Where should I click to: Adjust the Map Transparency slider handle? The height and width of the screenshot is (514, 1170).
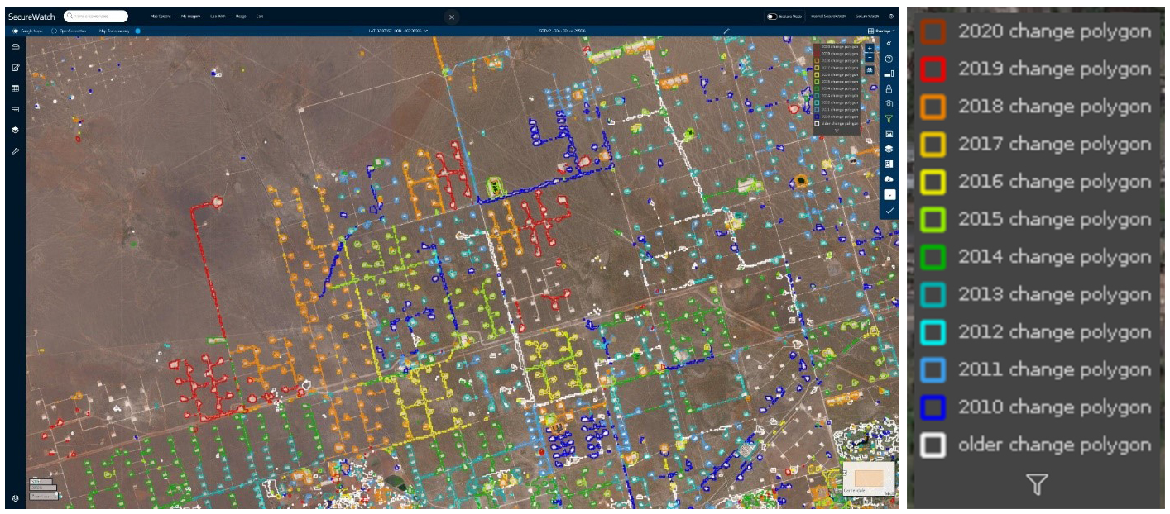(137, 31)
